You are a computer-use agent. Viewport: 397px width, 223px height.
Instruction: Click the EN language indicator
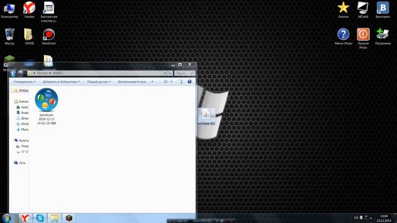pyautogui.click(x=356, y=217)
